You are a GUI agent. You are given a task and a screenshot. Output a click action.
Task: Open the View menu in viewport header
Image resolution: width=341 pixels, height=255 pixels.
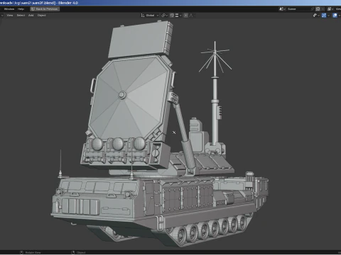10,16
